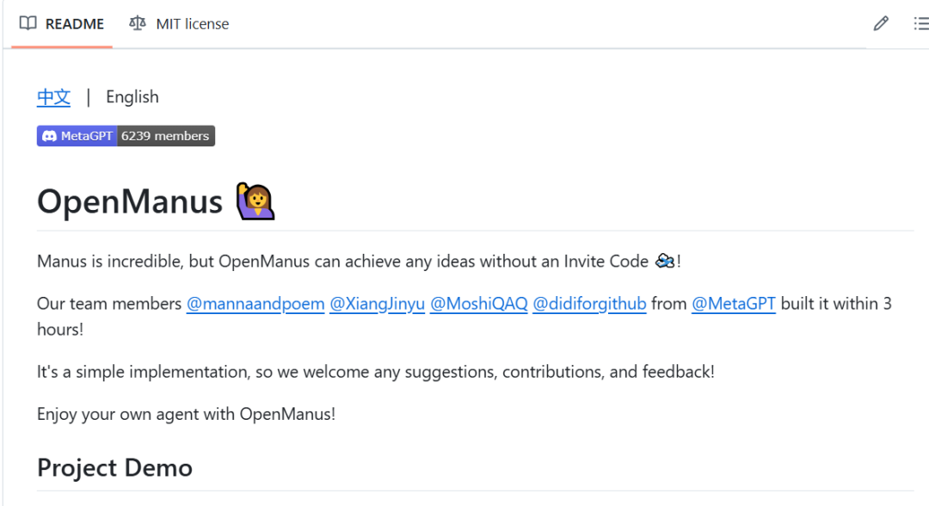Click the MetaGPT Discord badge label

pos(77,136)
